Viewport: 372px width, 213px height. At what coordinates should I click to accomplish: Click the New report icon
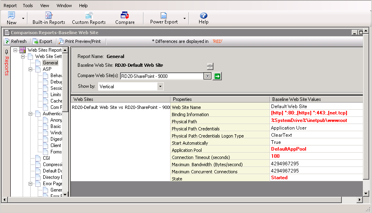[12, 15]
